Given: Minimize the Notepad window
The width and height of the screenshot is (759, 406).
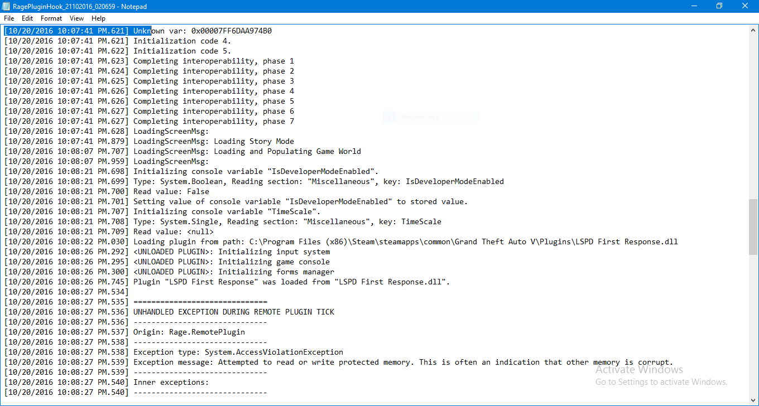Looking at the screenshot, I should click(694, 6).
